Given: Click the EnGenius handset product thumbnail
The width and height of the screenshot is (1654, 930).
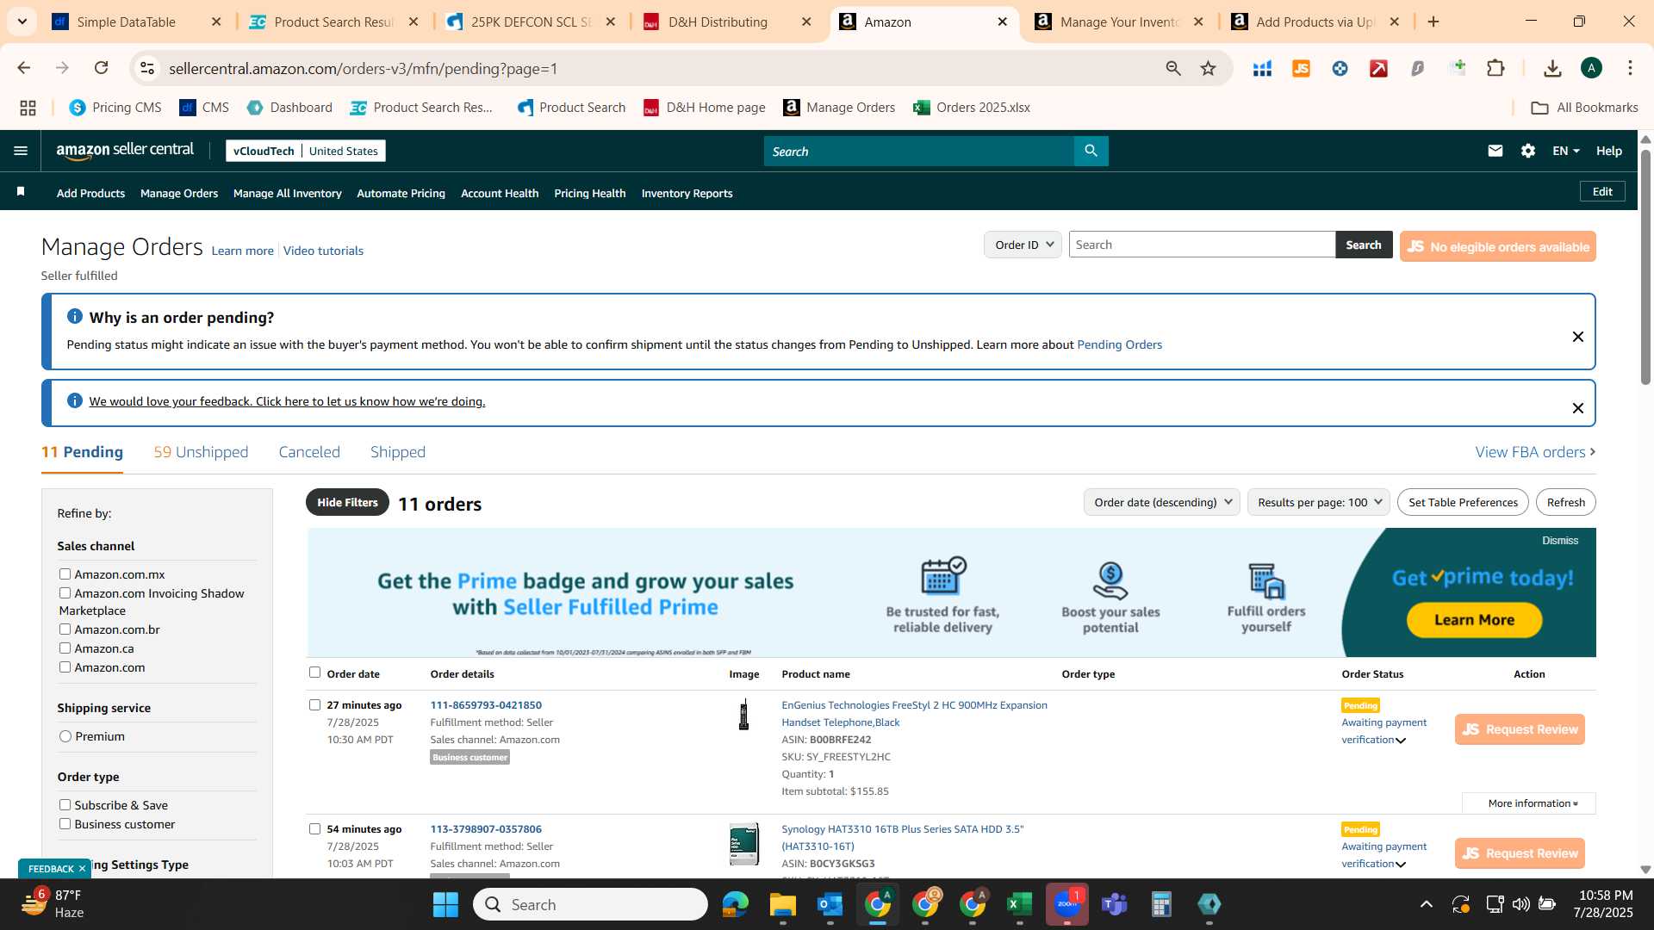Looking at the screenshot, I should [x=743, y=715].
